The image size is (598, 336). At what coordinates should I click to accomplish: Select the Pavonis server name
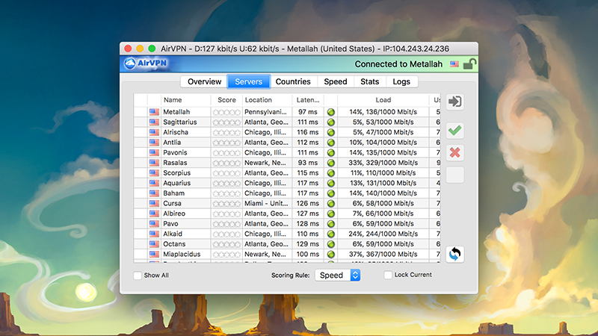175,152
